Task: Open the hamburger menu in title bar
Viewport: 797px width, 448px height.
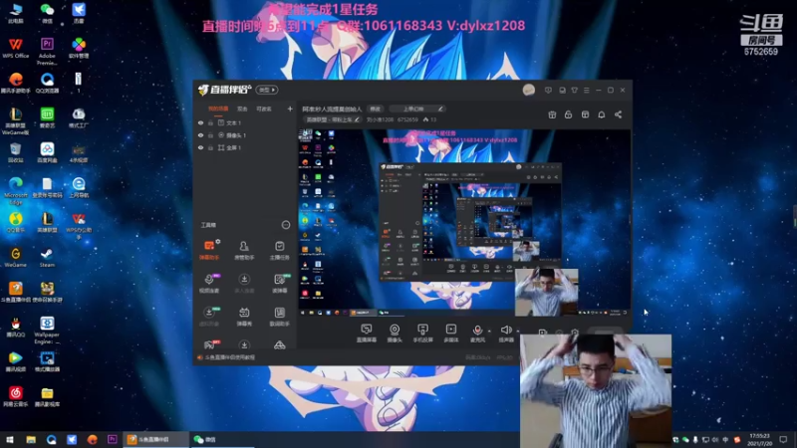Action: point(587,90)
